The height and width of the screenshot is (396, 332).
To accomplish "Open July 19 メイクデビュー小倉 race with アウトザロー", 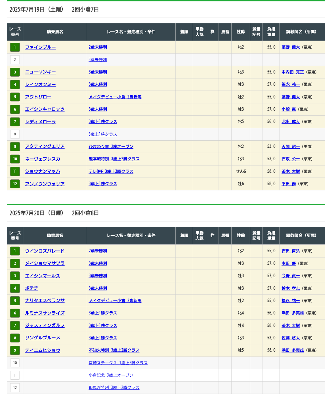I will tap(115, 97).
